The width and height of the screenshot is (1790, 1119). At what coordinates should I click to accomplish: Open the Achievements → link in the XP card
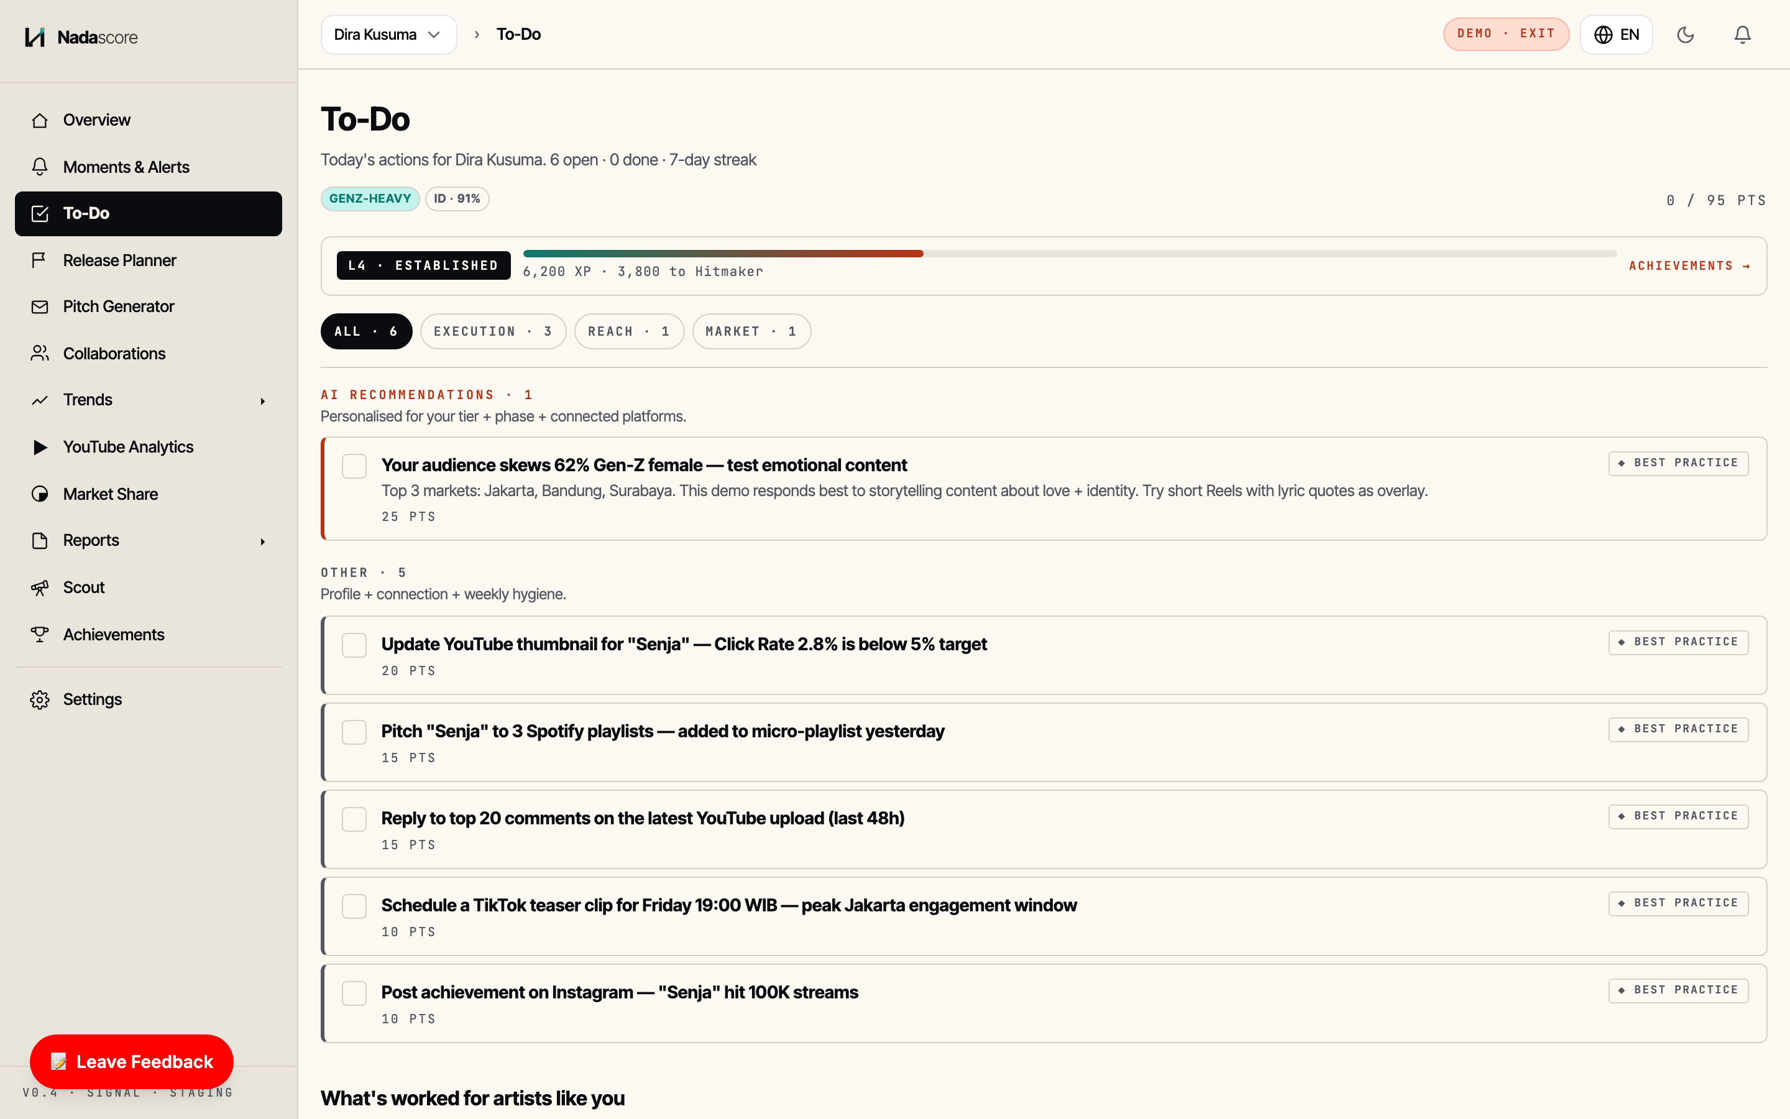[1689, 265]
